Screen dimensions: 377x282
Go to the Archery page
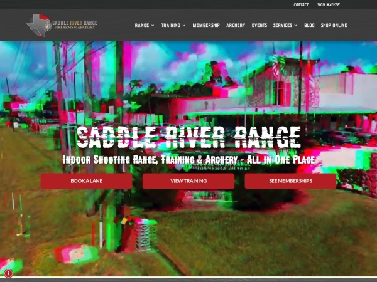[236, 25]
